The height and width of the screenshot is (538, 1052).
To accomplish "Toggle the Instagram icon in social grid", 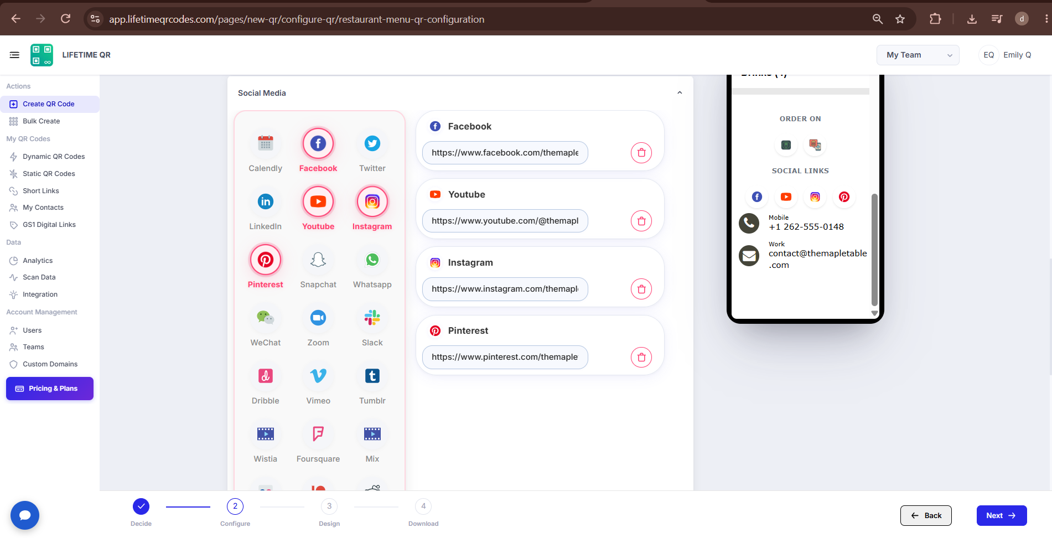I will [372, 202].
